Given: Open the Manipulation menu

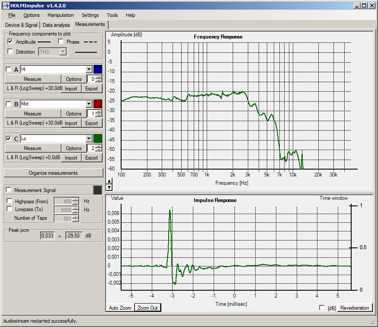Looking at the screenshot, I should [x=61, y=15].
